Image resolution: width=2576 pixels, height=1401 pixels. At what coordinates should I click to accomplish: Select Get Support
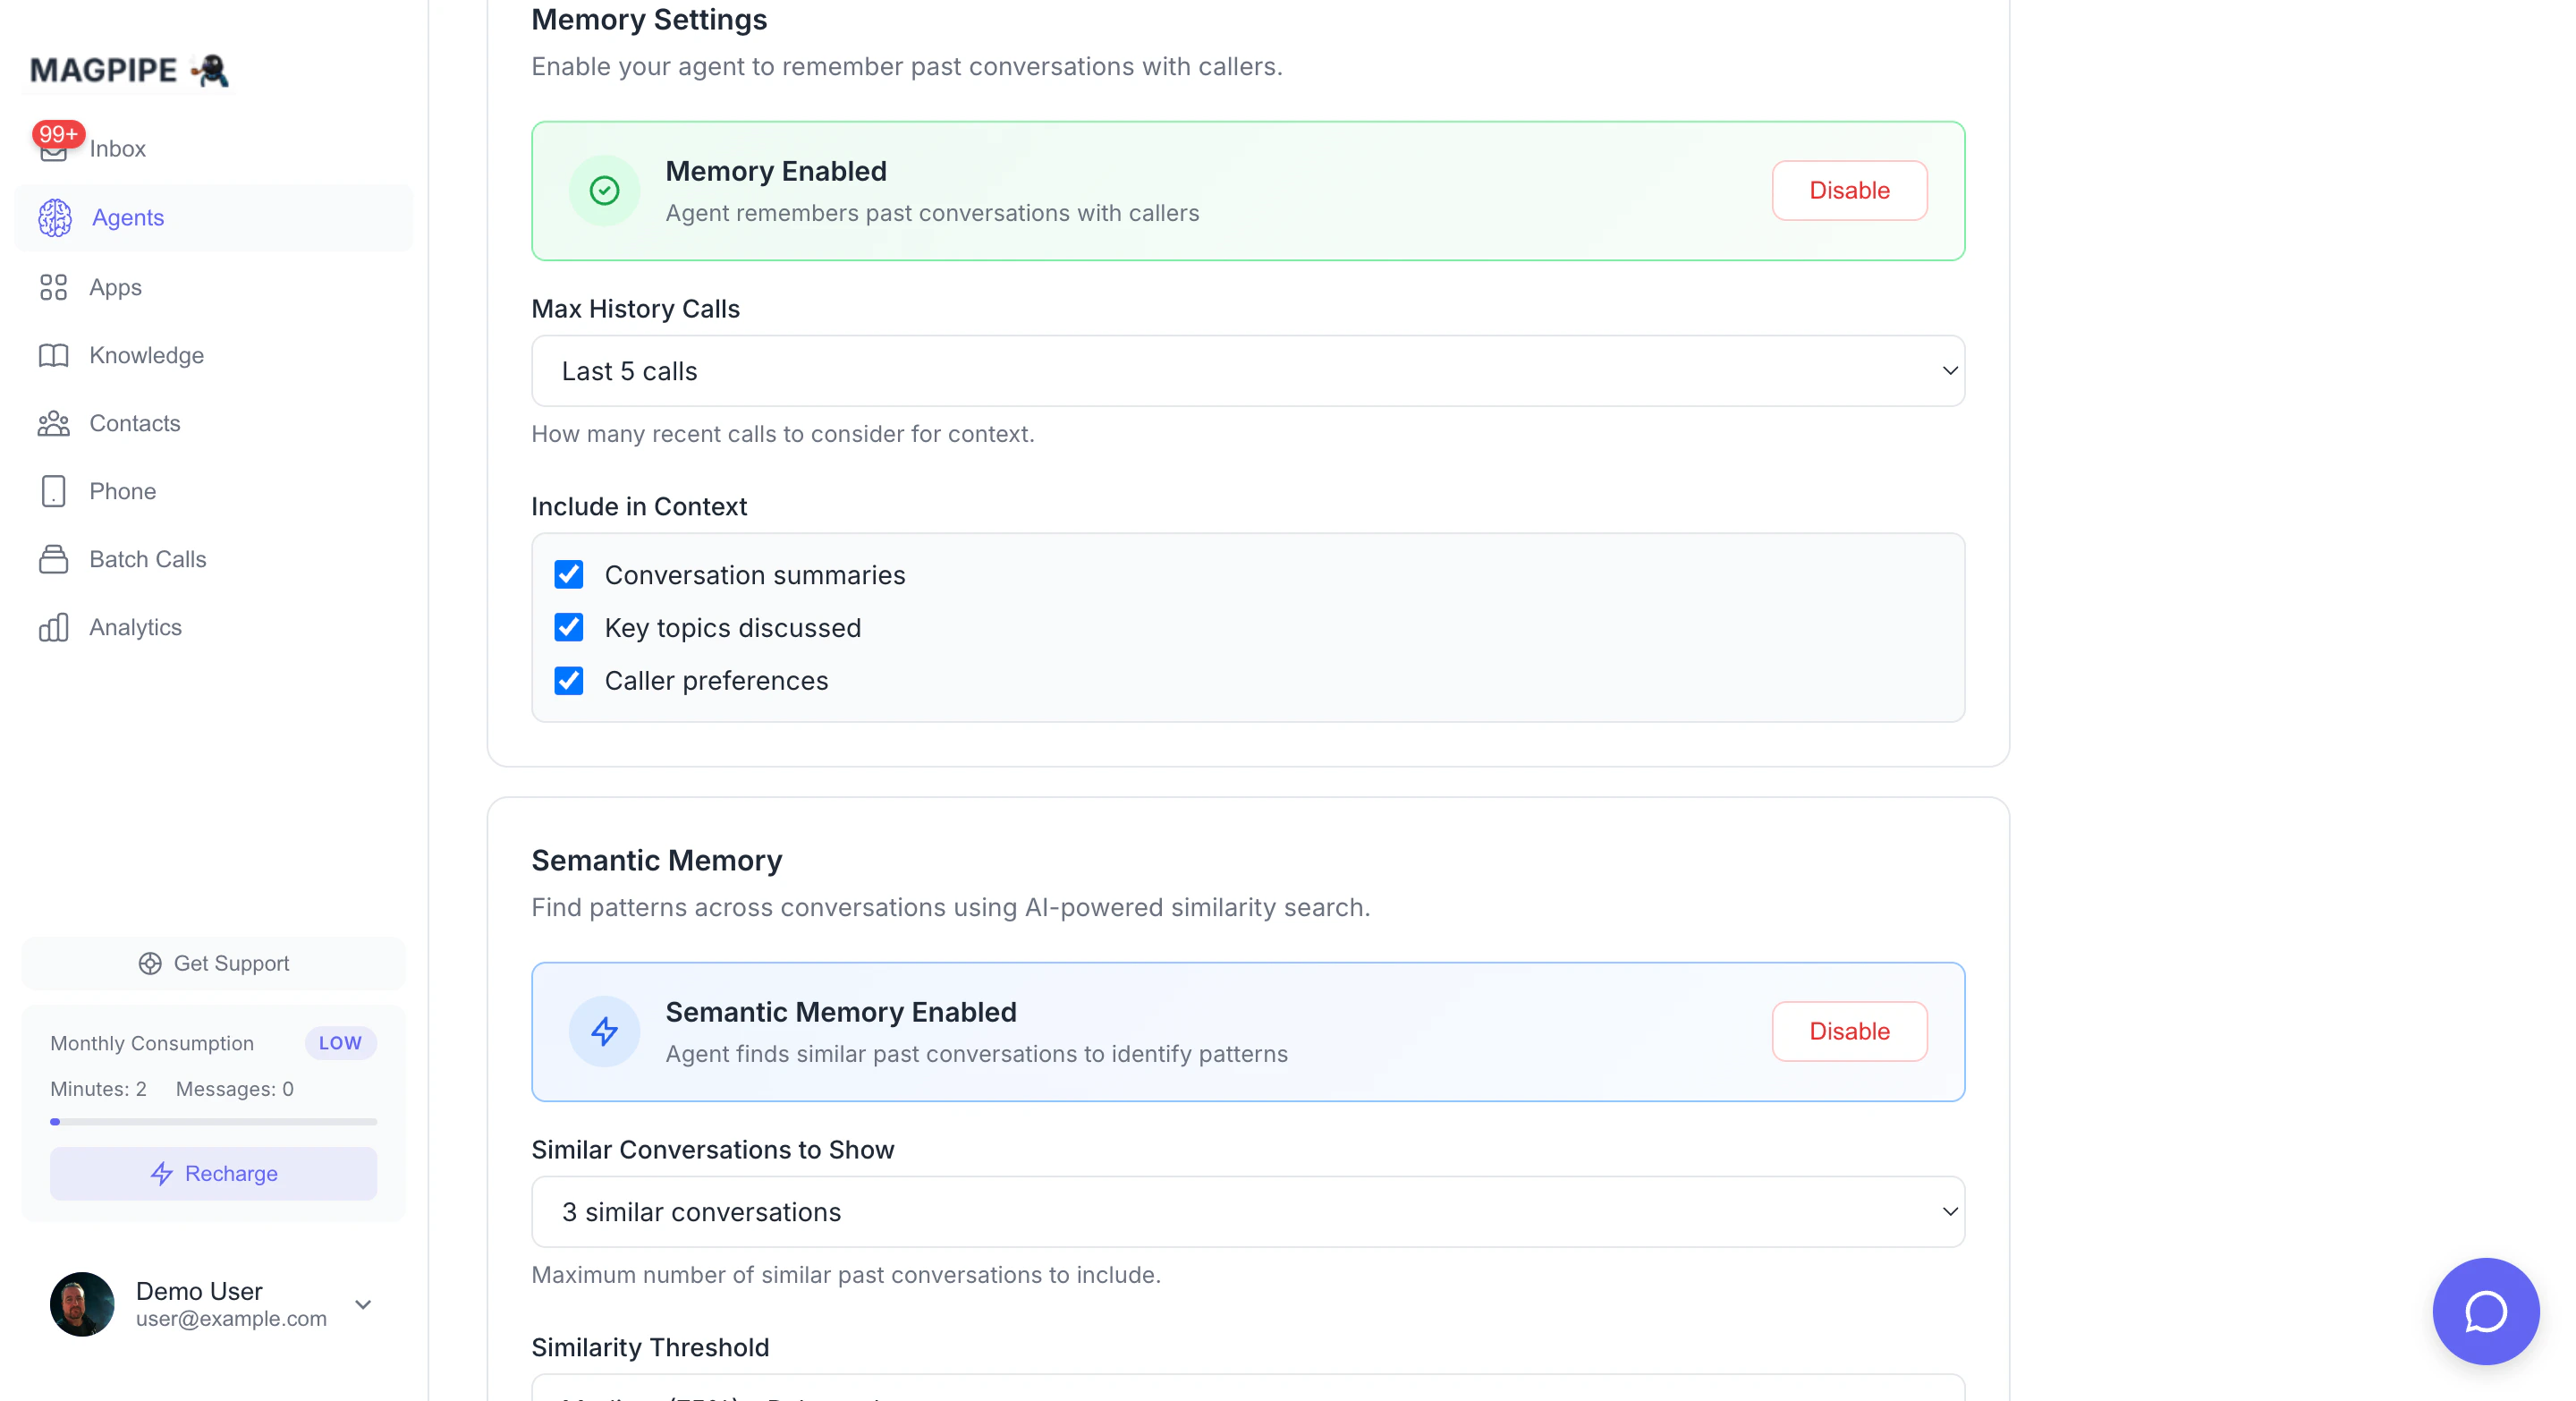[213, 963]
